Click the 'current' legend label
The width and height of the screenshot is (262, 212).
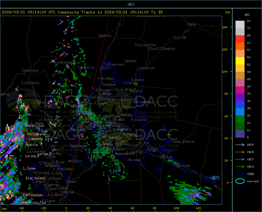253,181
